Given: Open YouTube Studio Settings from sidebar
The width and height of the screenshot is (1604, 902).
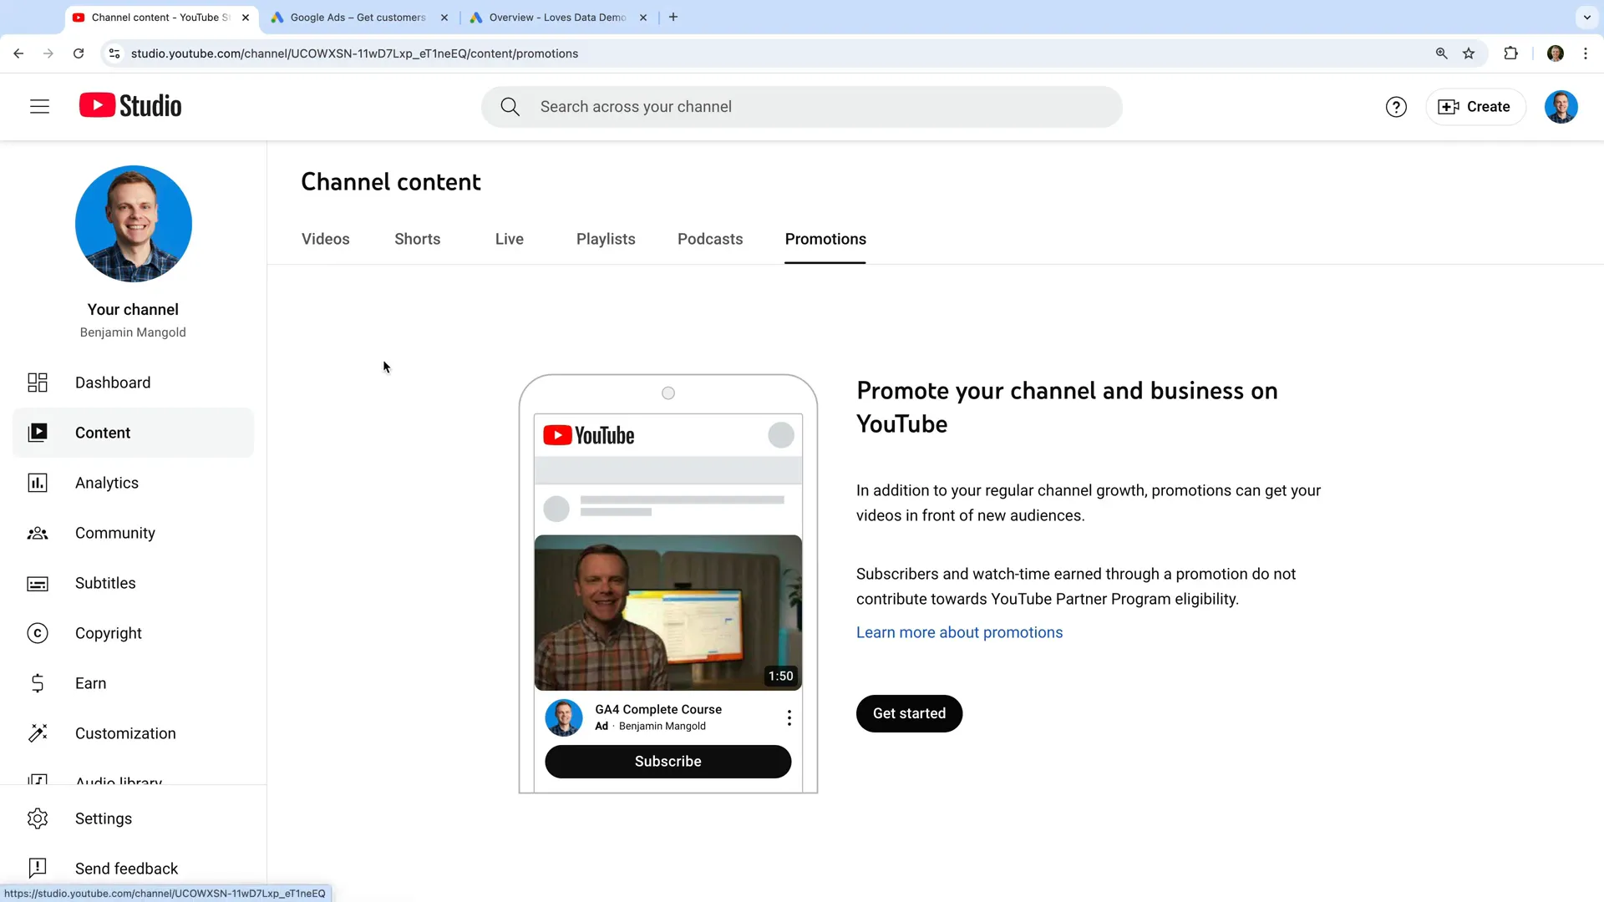Looking at the screenshot, I should pos(103,818).
